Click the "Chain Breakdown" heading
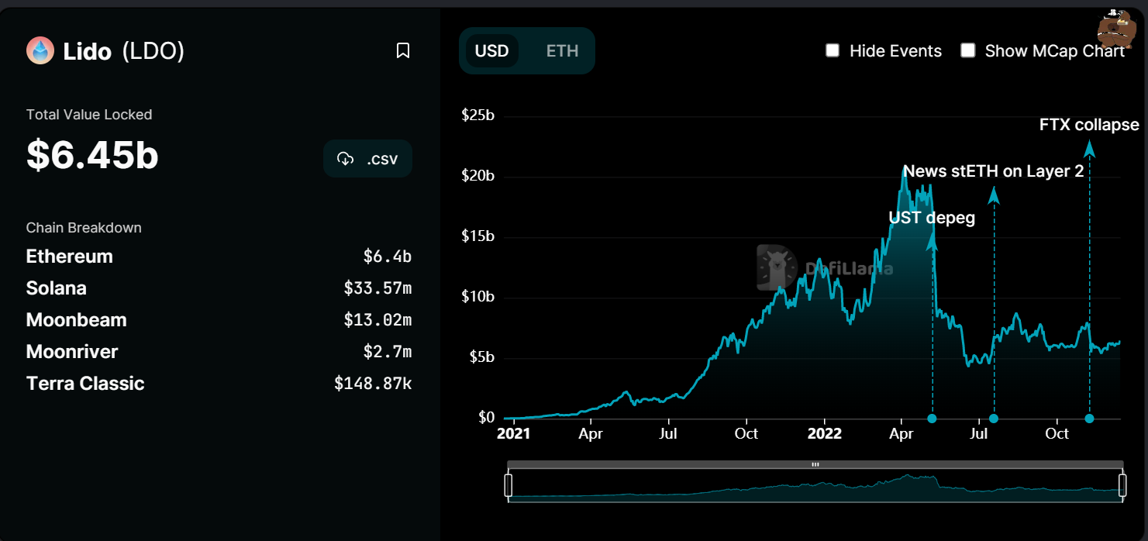This screenshot has height=541, width=1148. 84,228
